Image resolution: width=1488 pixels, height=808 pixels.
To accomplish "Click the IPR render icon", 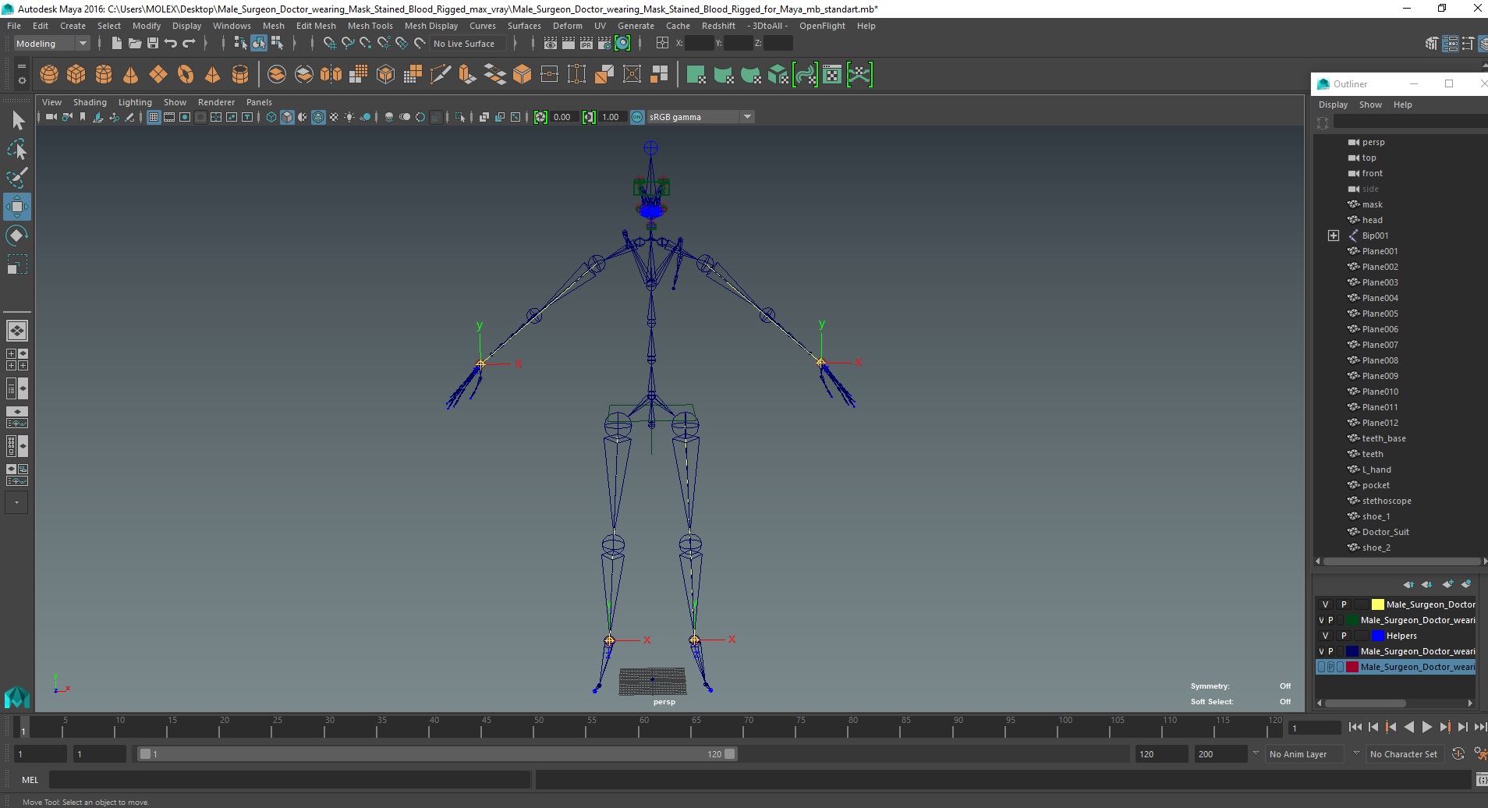I will click(x=586, y=44).
